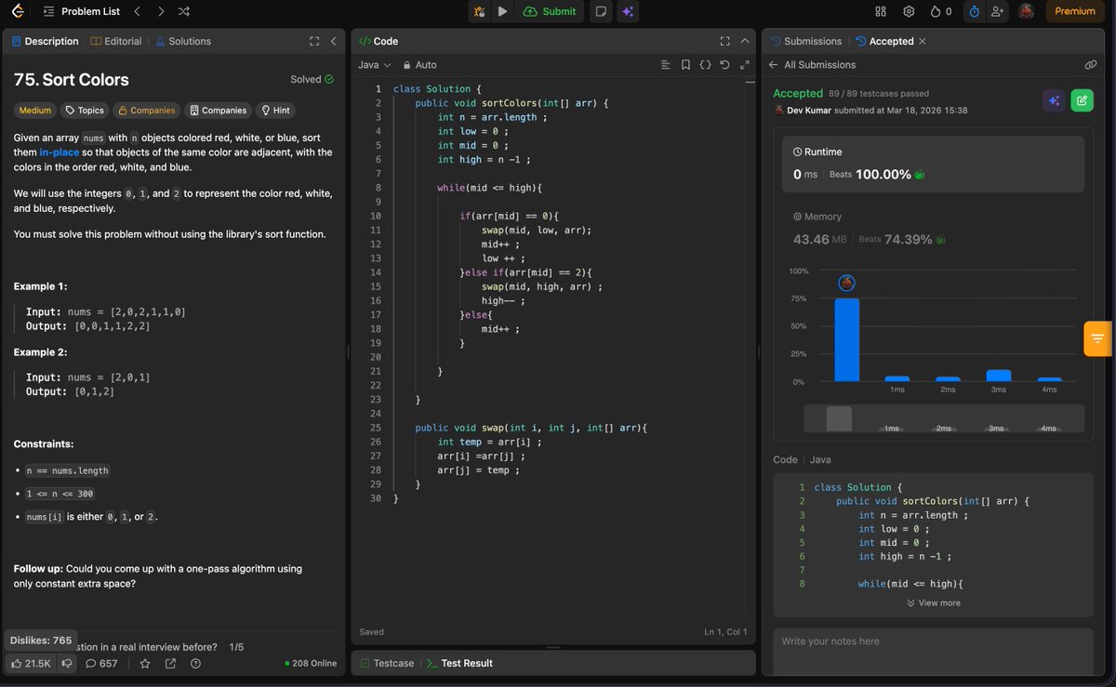Switch to the Solutions tab

point(183,41)
